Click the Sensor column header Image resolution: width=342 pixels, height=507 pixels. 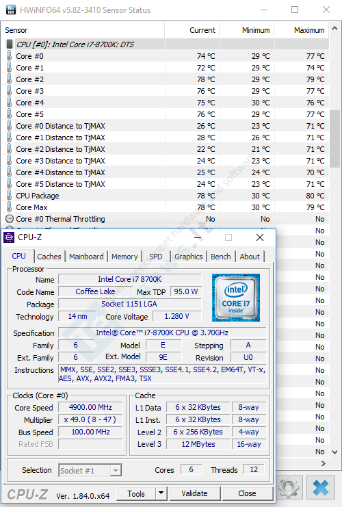click(x=83, y=30)
